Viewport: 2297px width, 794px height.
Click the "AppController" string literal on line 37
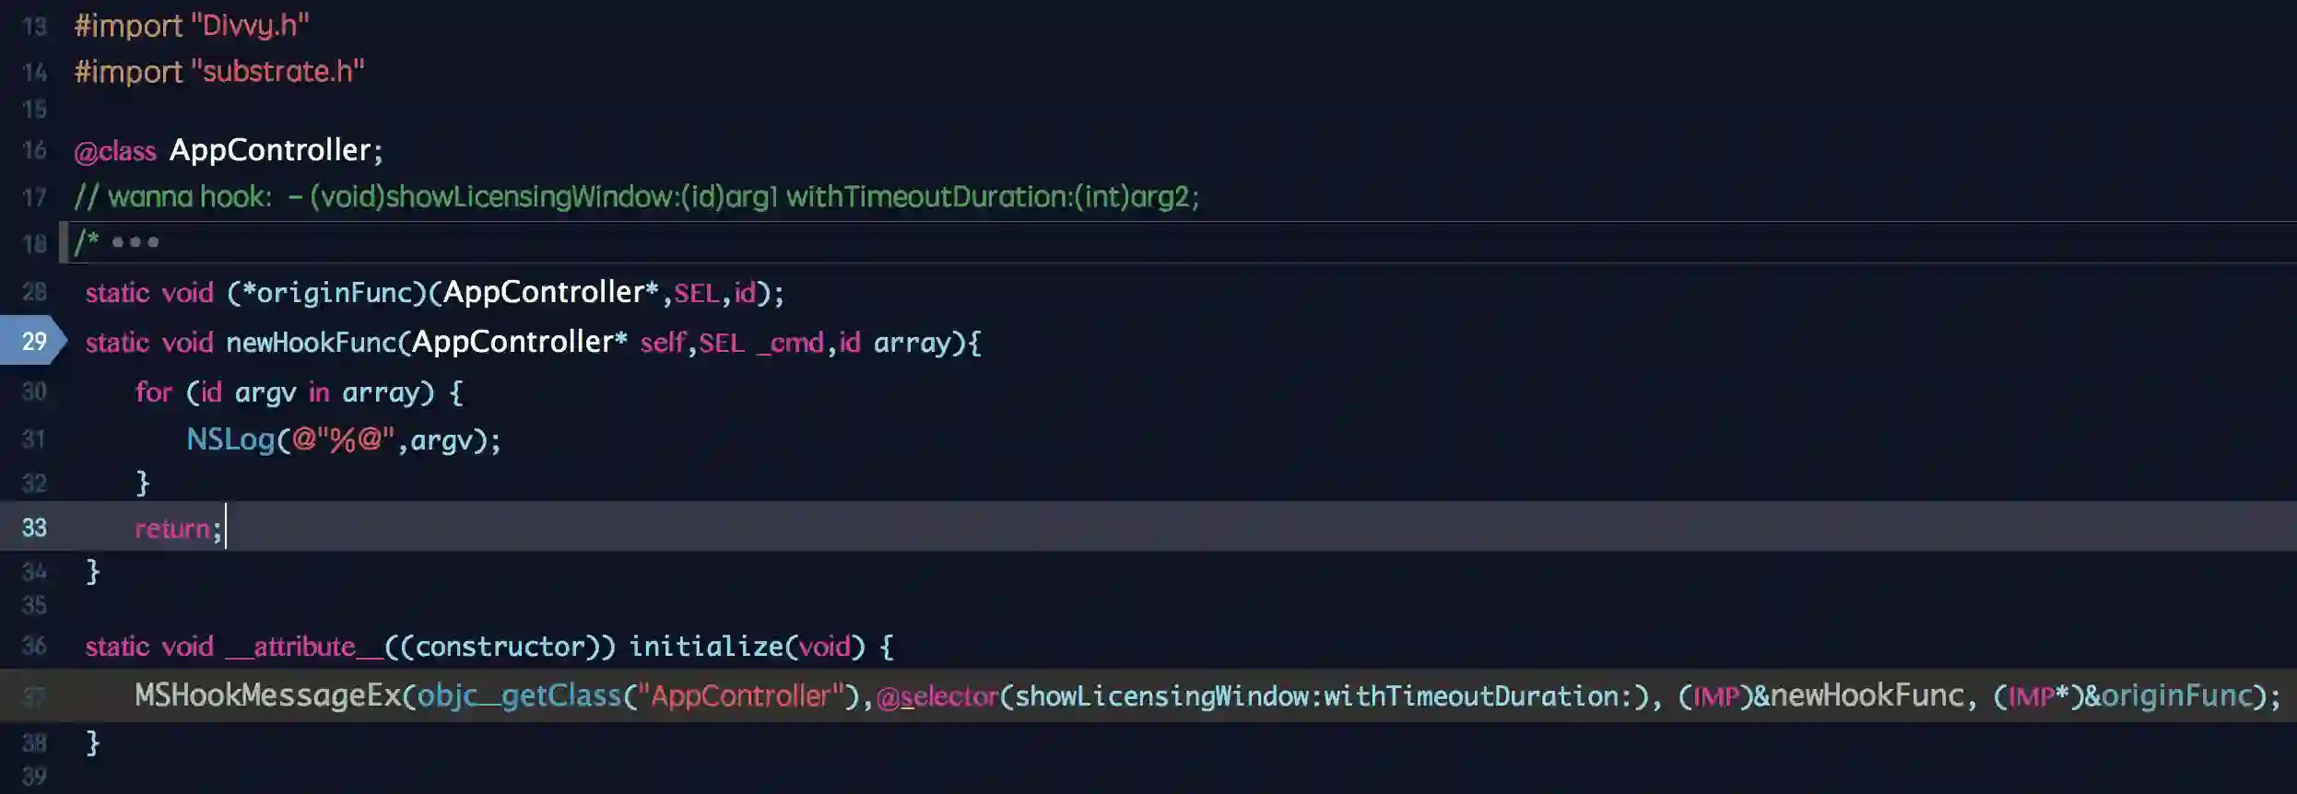point(741,695)
